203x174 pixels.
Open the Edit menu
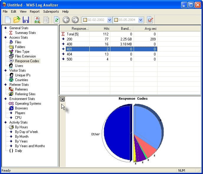(x=14, y=12)
